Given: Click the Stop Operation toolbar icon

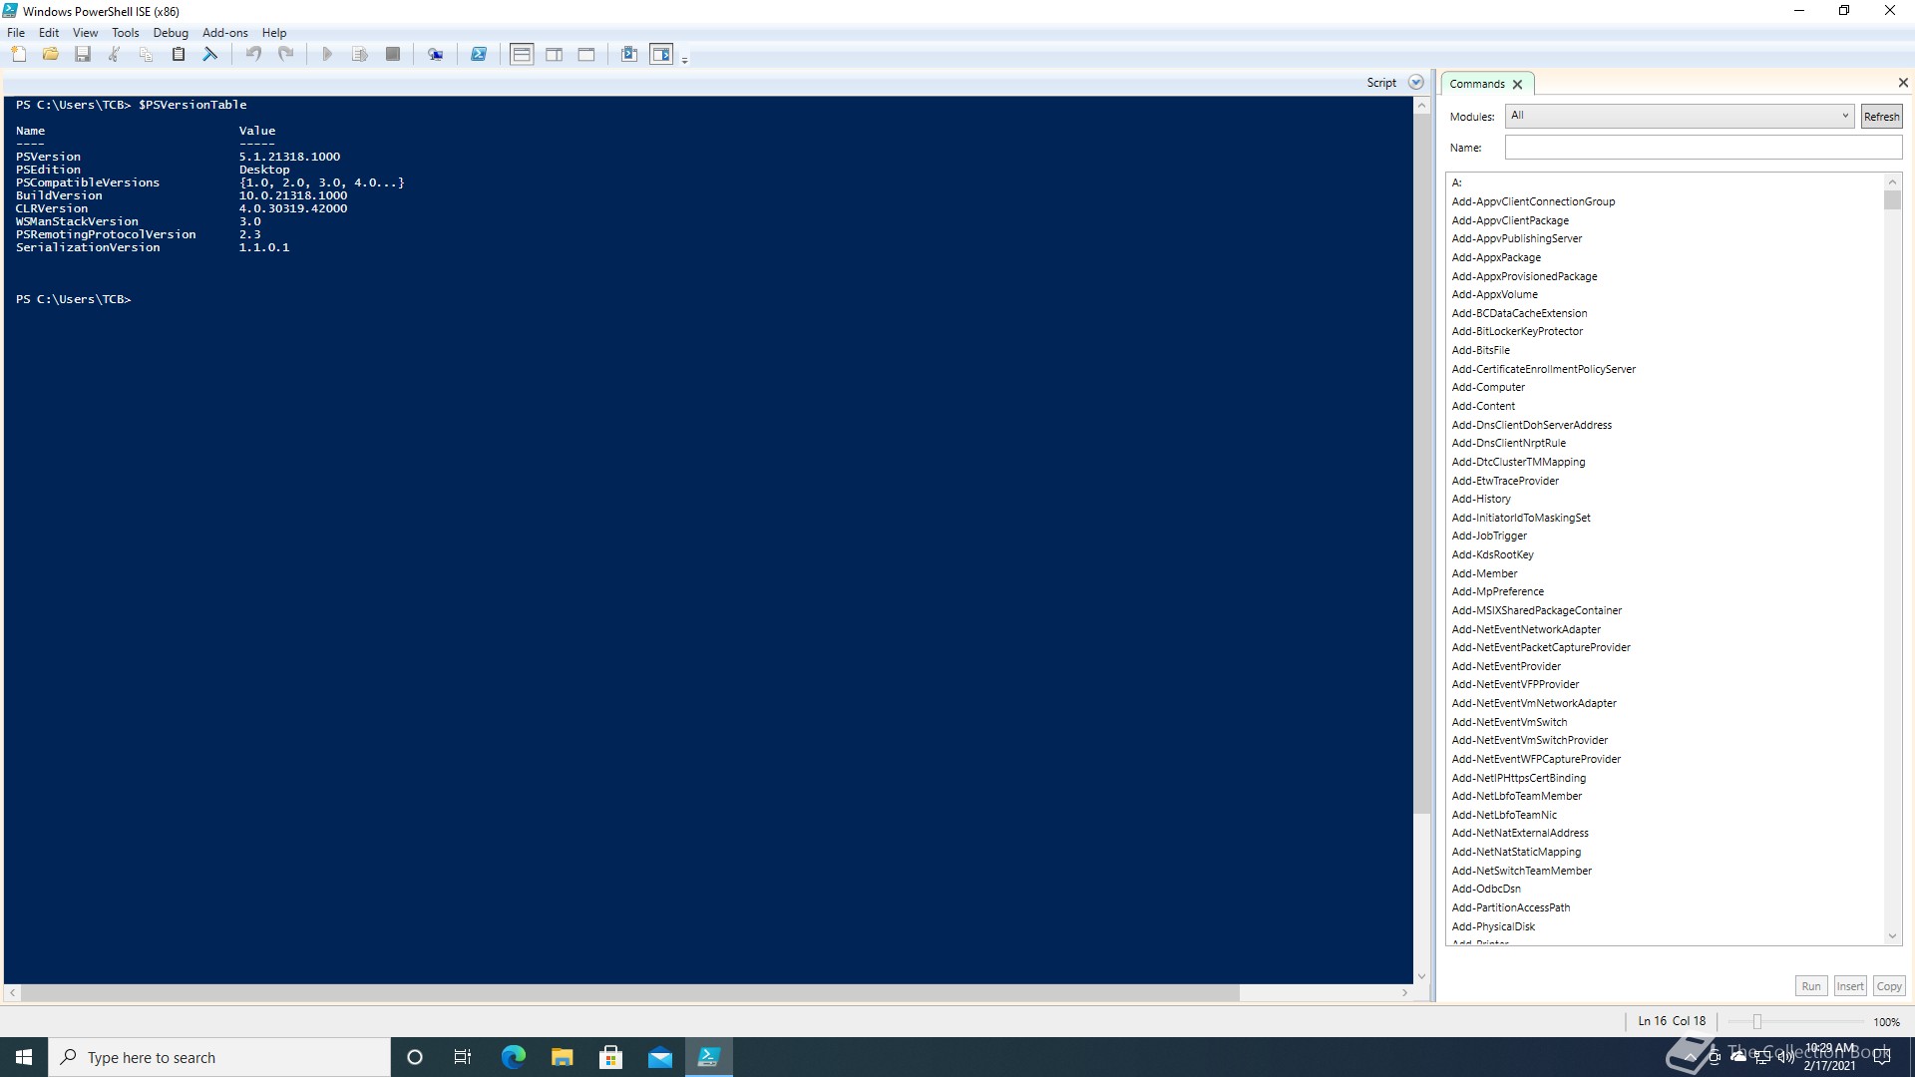Looking at the screenshot, I should (392, 55).
